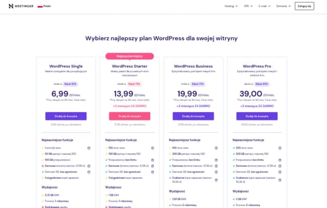Open the Polski language selector

click(51, 6)
